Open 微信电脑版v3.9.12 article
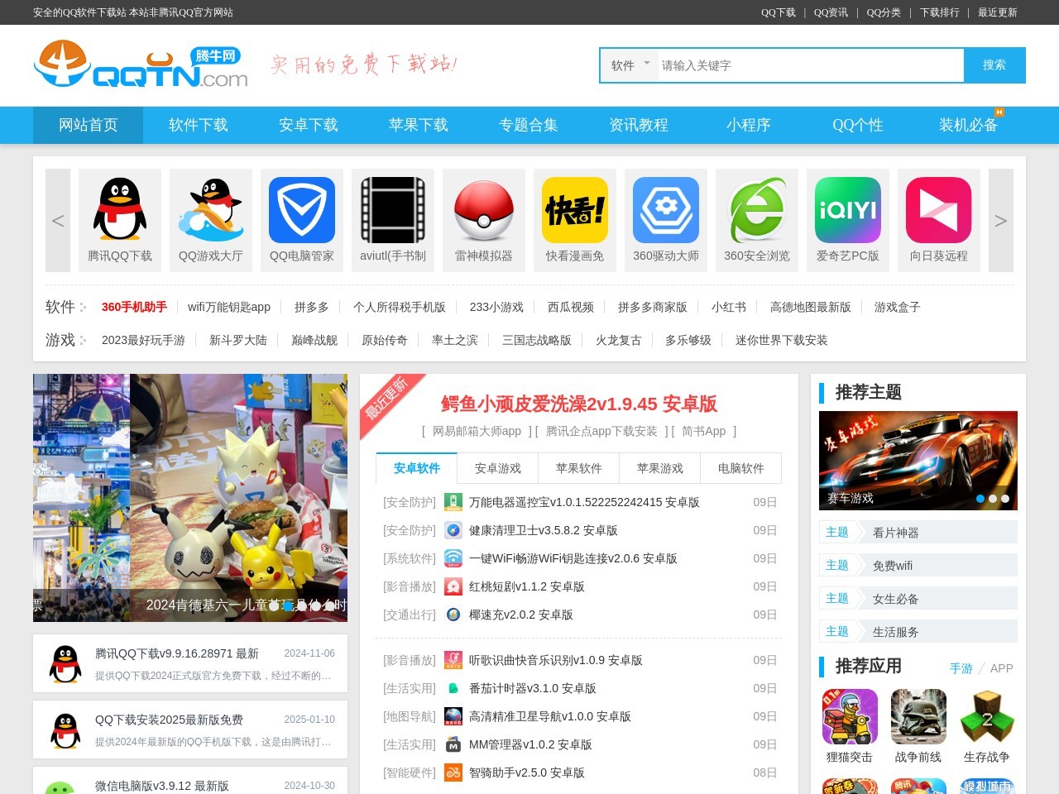The image size is (1059, 794). coord(162,786)
